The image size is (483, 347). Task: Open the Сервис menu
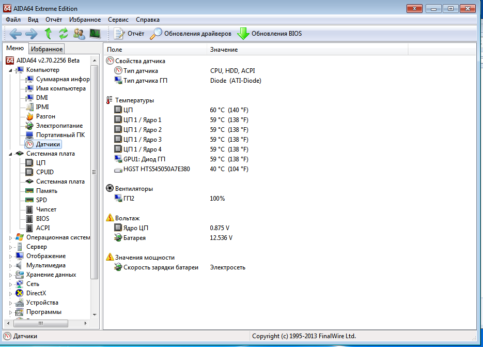(x=118, y=20)
